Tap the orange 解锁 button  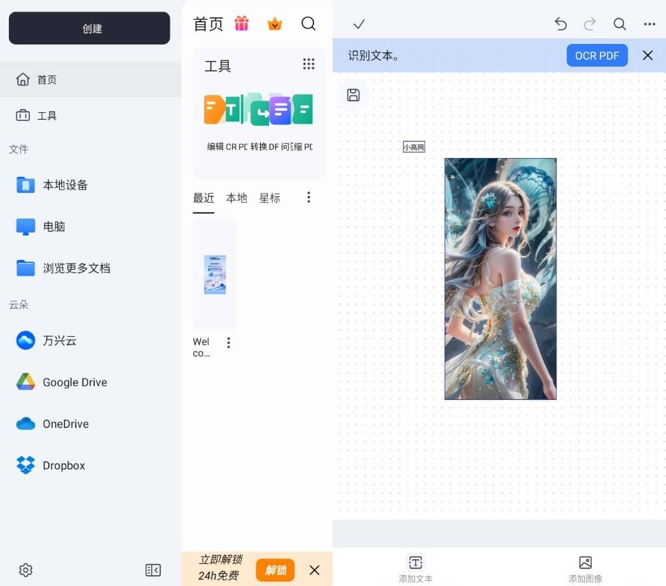tap(275, 570)
